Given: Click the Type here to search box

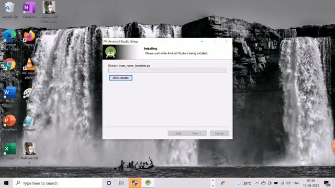Looking at the screenshot, I should coord(58,183).
